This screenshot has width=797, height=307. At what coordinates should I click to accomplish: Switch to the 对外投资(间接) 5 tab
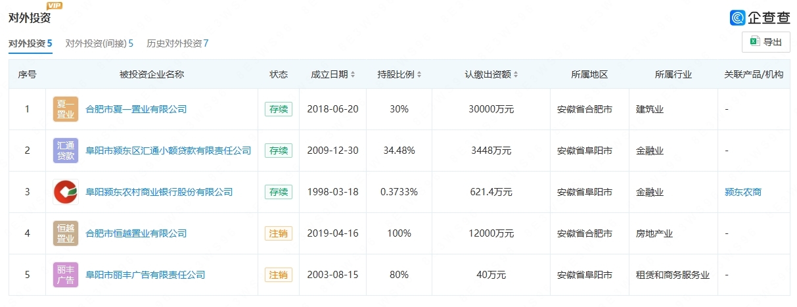pyautogui.click(x=99, y=43)
